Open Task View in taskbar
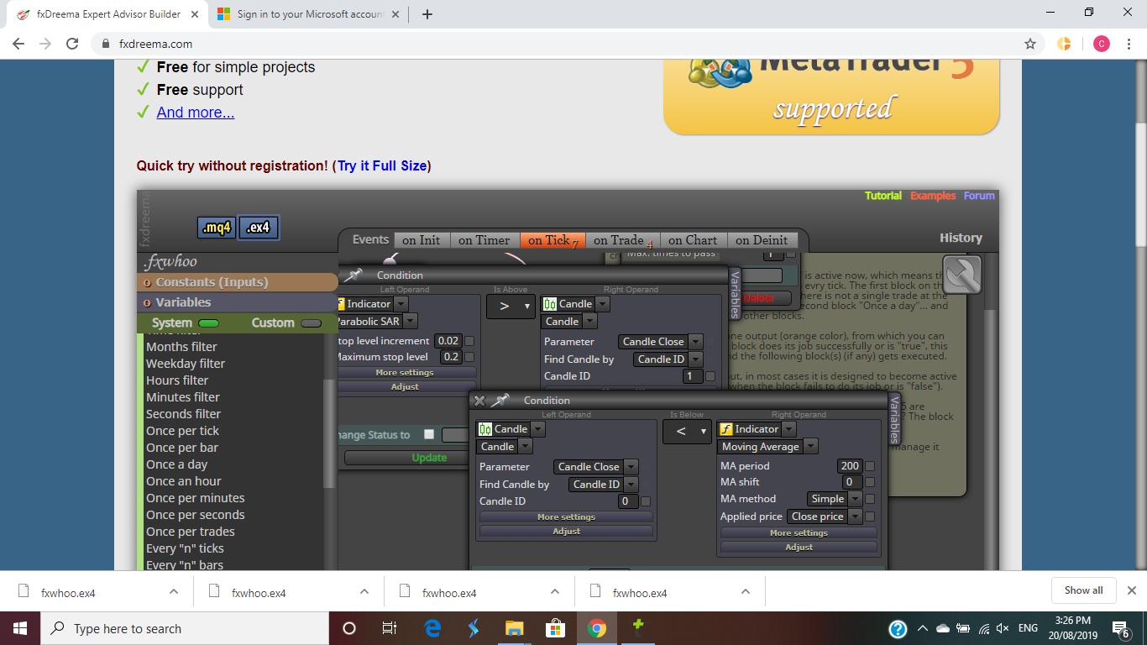The image size is (1147, 645). tap(389, 628)
